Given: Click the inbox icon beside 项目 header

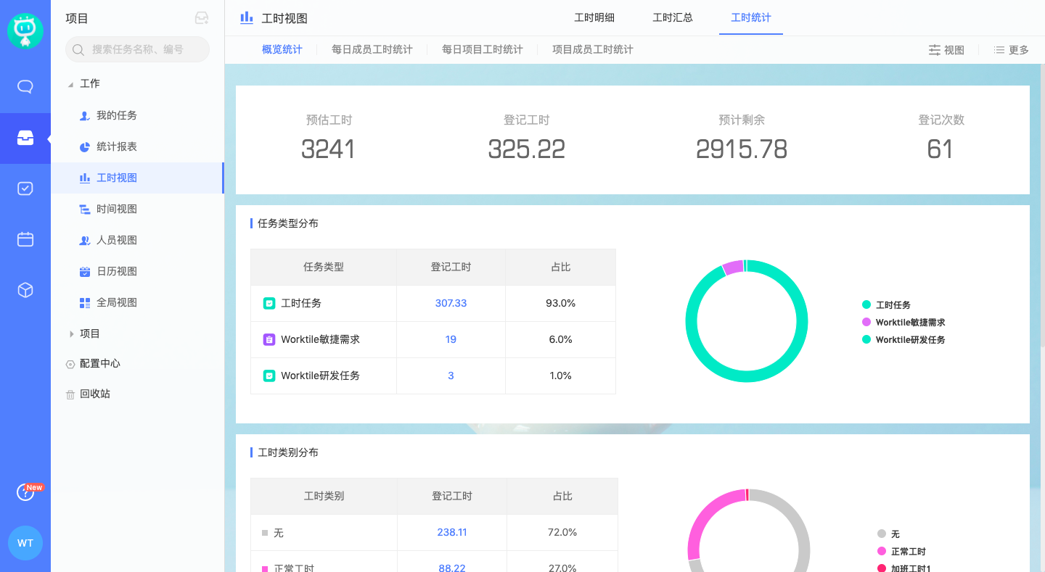Looking at the screenshot, I should point(202,19).
